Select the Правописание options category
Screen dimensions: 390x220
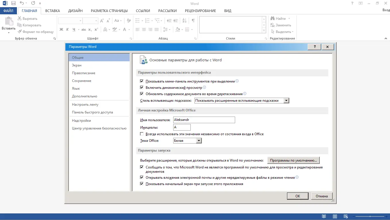click(x=99, y=73)
